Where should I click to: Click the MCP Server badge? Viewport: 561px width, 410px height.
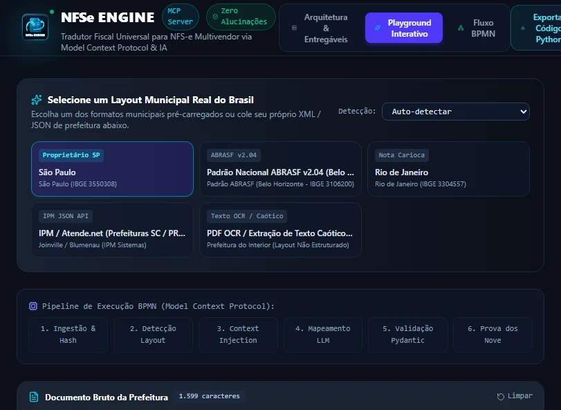click(180, 17)
